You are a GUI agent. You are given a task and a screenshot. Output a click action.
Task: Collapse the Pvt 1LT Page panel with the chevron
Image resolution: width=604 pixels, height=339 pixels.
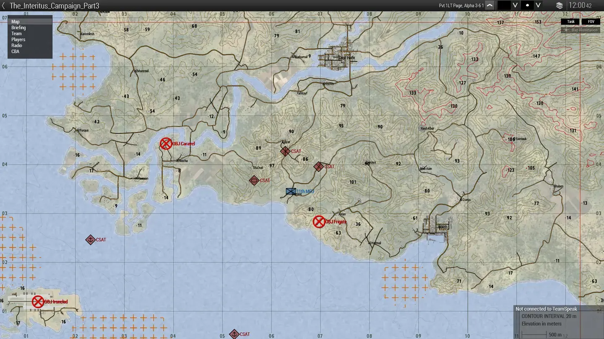click(x=489, y=5)
